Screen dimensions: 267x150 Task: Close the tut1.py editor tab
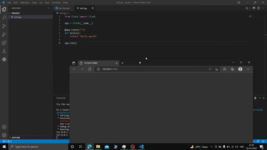click(93, 8)
